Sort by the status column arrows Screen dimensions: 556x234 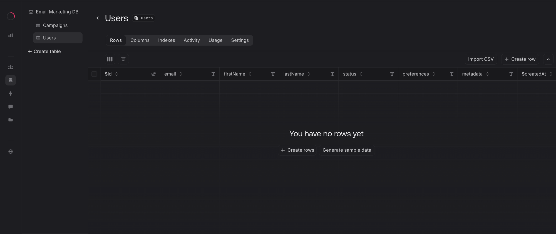(361, 74)
